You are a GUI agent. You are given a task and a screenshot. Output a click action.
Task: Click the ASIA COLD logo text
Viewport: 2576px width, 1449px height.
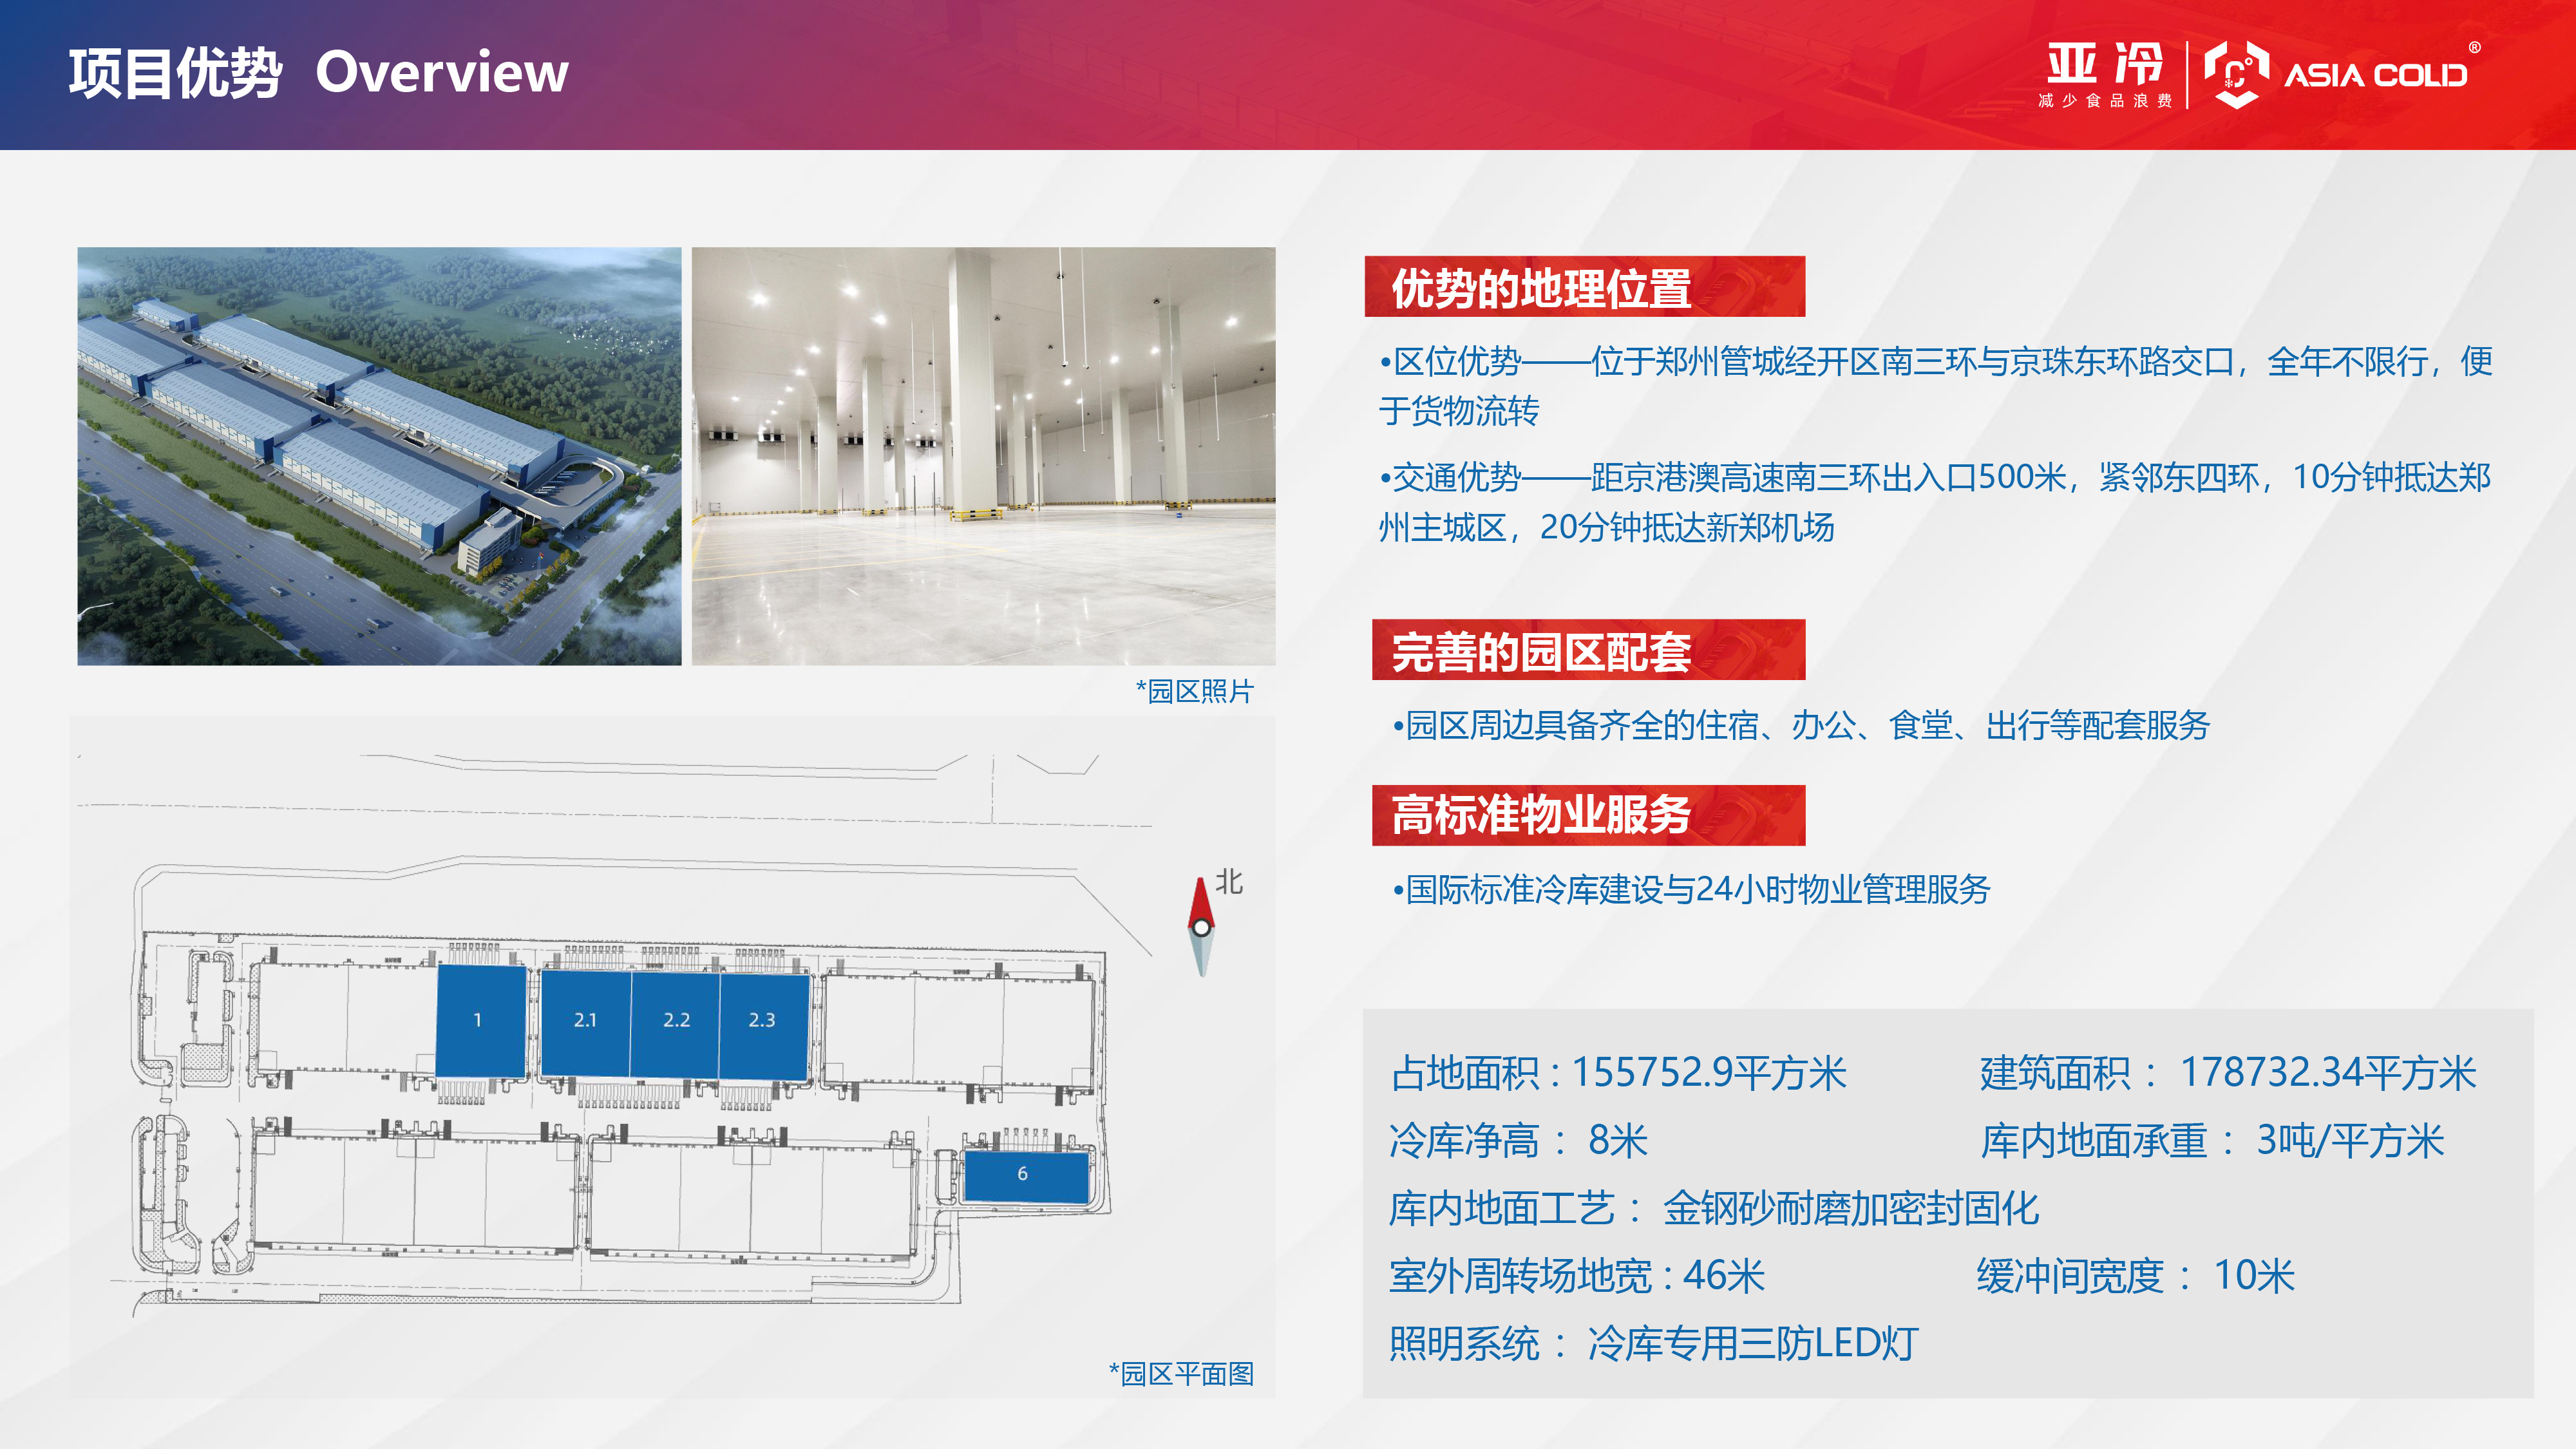click(x=2375, y=76)
